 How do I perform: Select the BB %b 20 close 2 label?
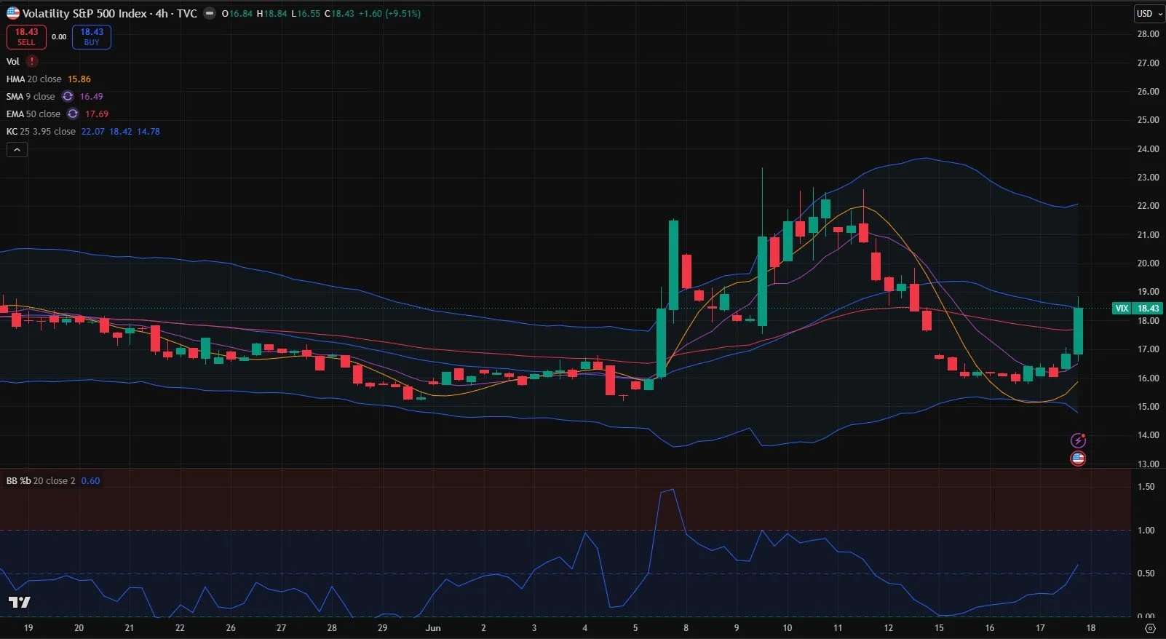point(41,480)
